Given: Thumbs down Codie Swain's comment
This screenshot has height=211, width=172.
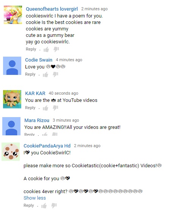Looking at the screenshot, I should [55, 75].
